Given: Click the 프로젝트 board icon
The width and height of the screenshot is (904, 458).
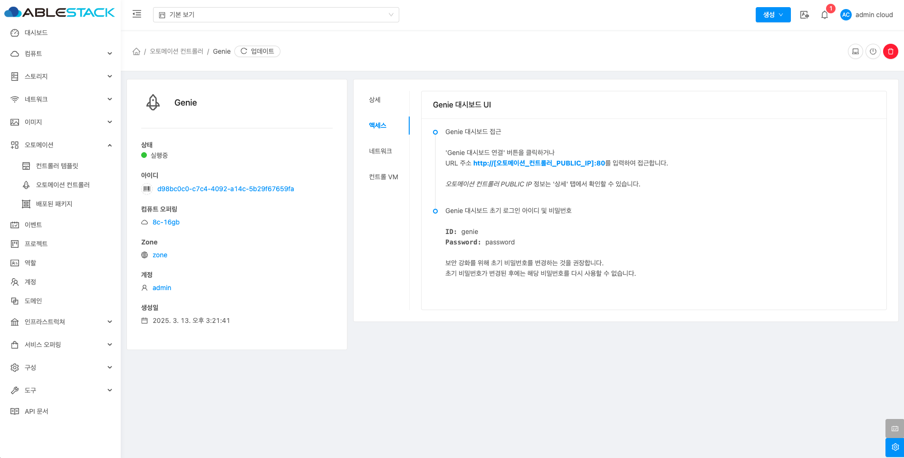Looking at the screenshot, I should tap(15, 244).
